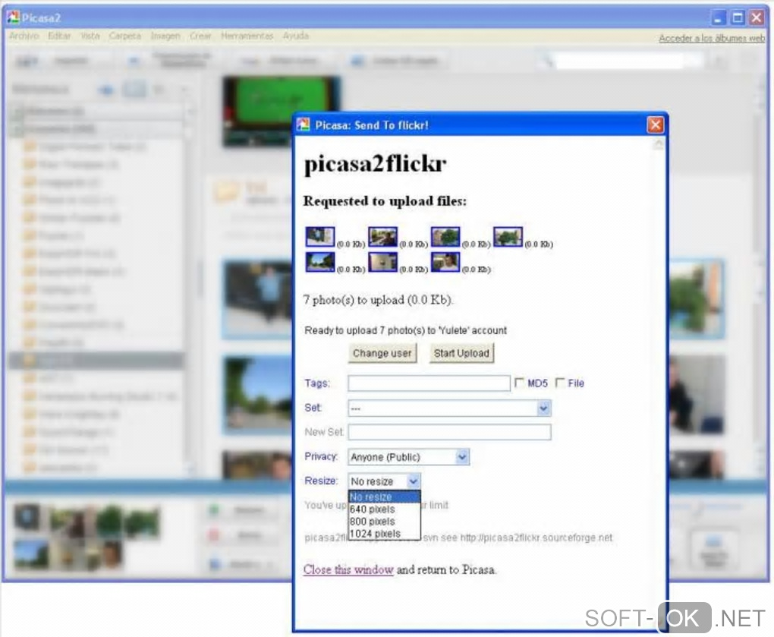The image size is (774, 637).
Task: Click the Start Upload button
Action: pyautogui.click(x=461, y=353)
